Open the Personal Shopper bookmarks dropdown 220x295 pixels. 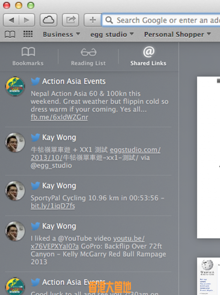tap(177, 35)
